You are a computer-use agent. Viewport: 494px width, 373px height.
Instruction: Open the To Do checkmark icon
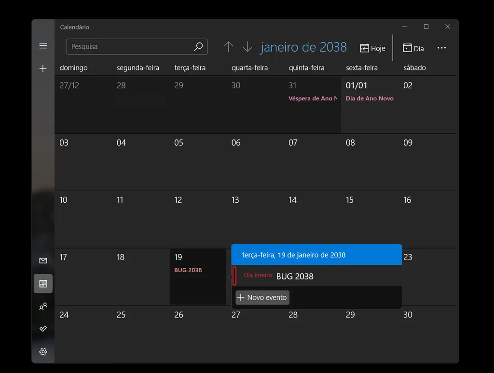(x=43, y=329)
